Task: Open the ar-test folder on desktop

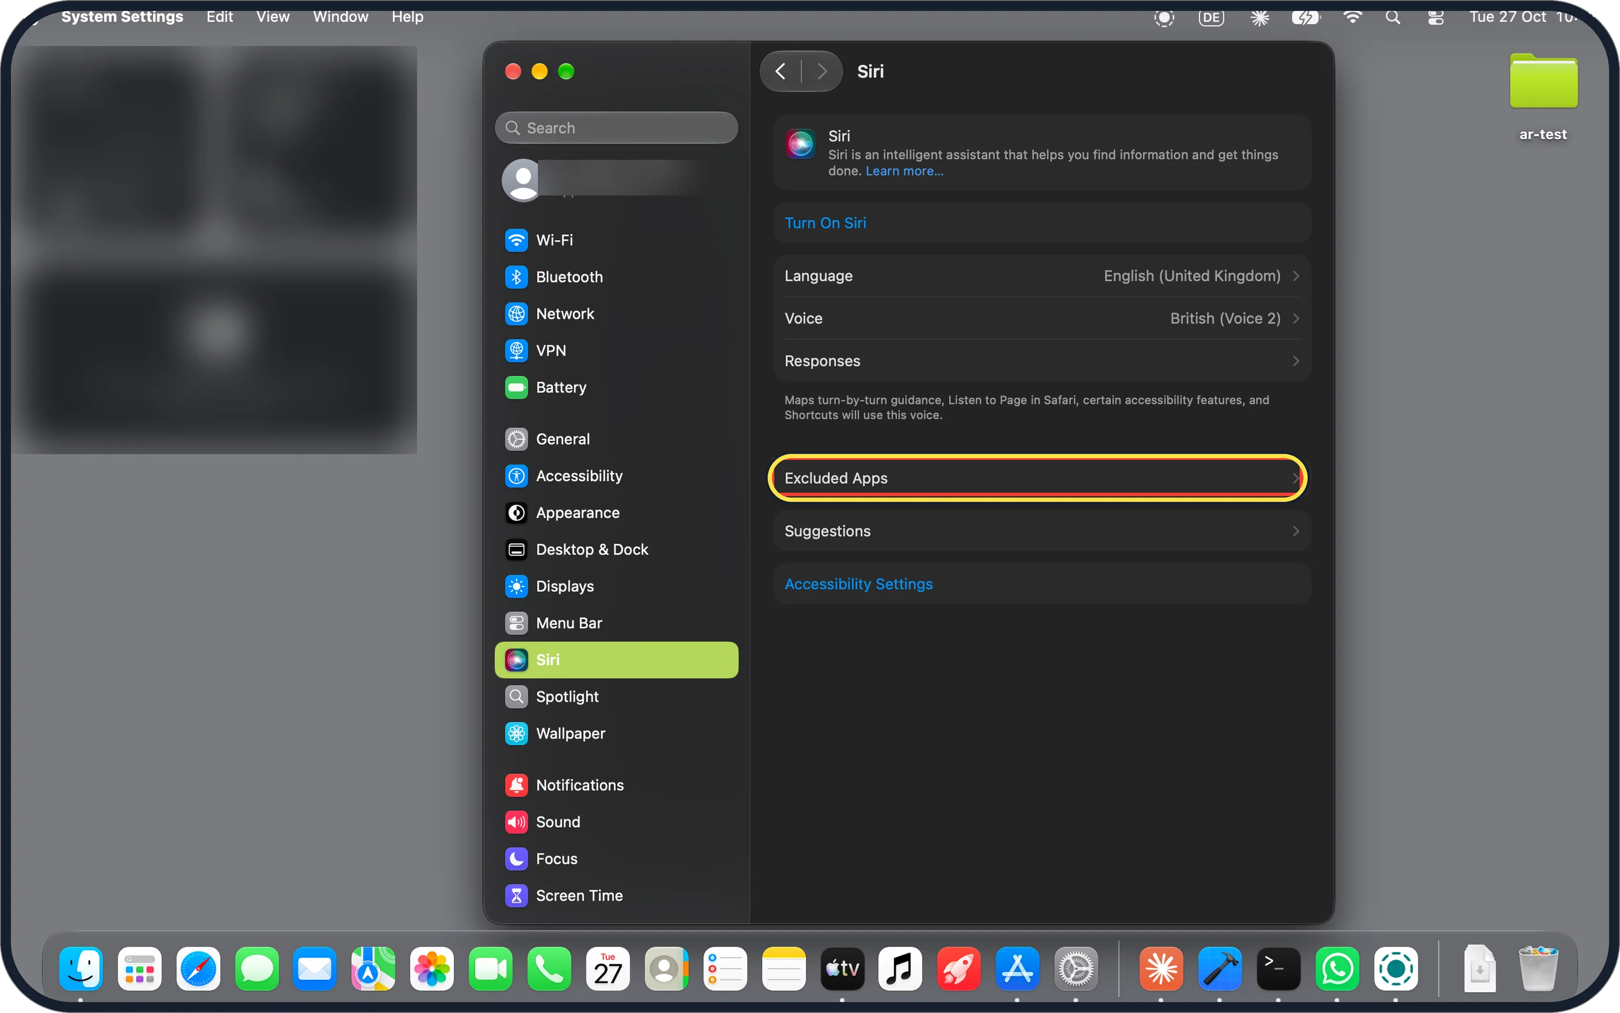Action: pos(1543,97)
